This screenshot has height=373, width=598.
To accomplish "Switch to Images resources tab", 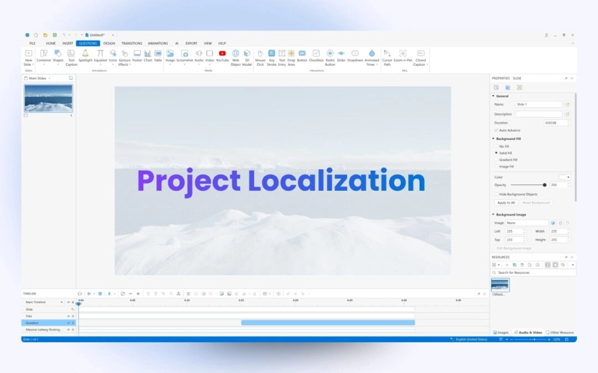I will [x=501, y=332].
